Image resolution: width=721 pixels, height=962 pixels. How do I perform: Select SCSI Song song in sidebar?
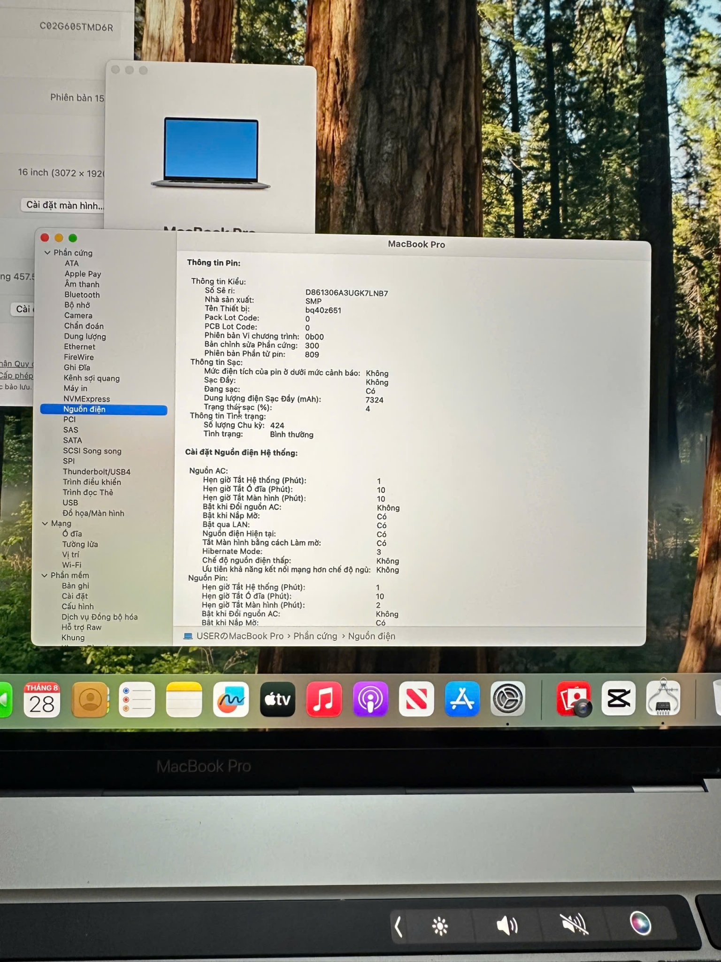click(x=92, y=451)
